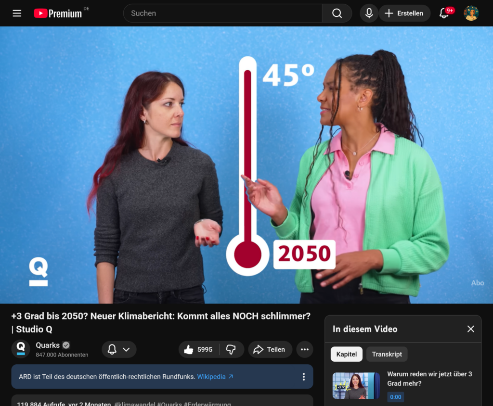The image size is (493, 406).
Task: Close the In diesem Video panel
Action: pos(470,329)
